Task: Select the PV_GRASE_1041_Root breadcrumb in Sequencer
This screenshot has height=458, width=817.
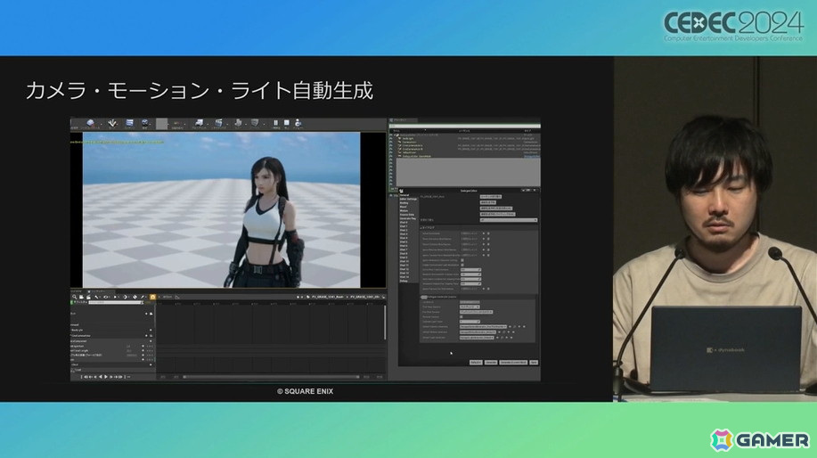Action: click(328, 297)
